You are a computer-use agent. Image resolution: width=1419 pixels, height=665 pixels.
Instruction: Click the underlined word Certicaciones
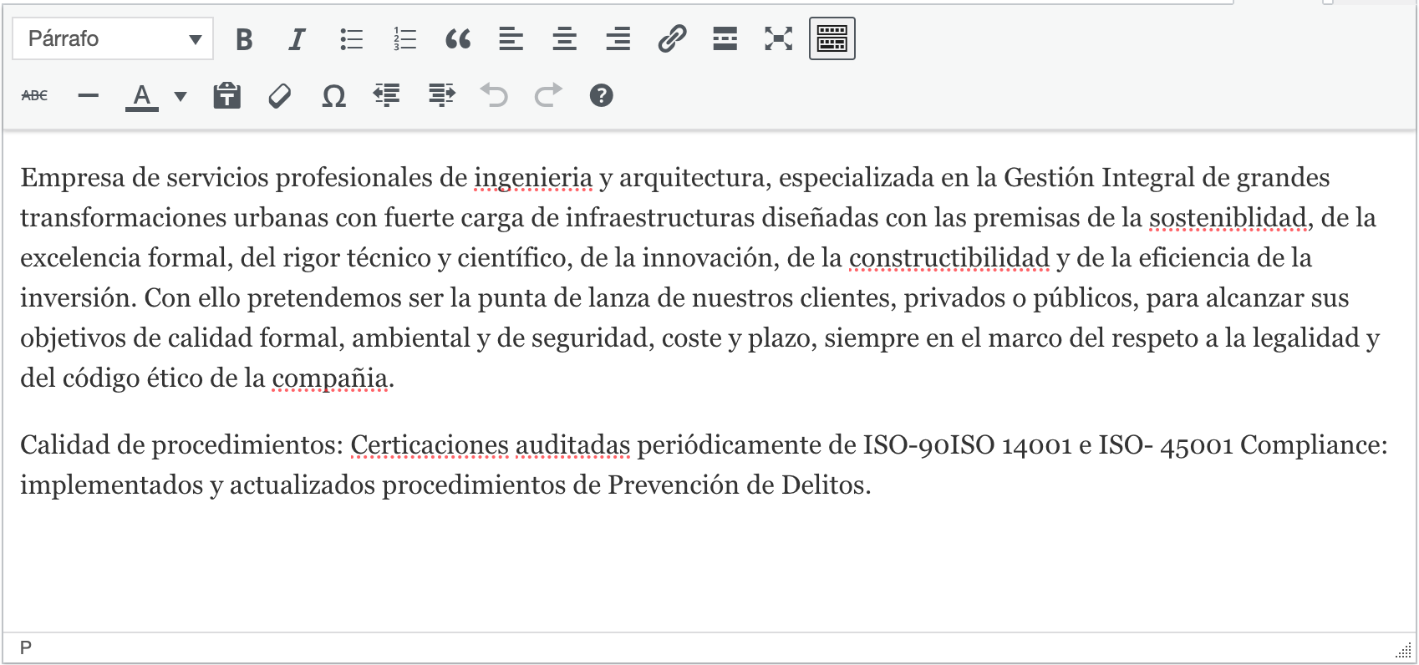[x=430, y=445]
